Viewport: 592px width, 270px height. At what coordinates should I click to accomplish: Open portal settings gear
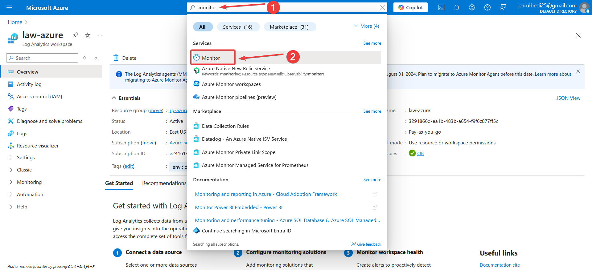coord(472,8)
